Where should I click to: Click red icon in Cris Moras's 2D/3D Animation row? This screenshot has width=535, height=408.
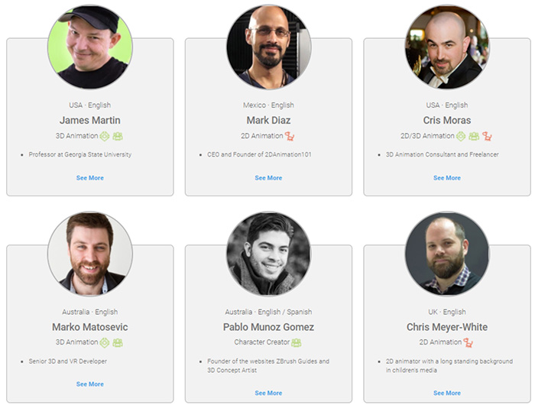(488, 136)
